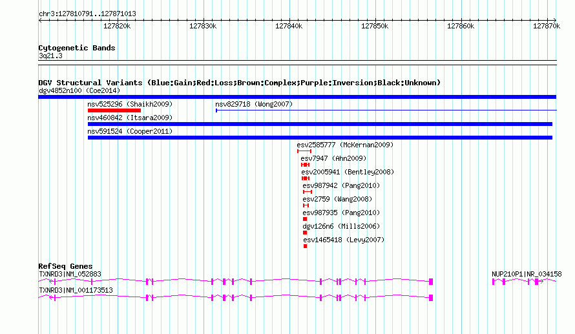The height and width of the screenshot is (334, 575).
Task: Click the NUP210P1 gene model glyph
Action: pos(524,282)
